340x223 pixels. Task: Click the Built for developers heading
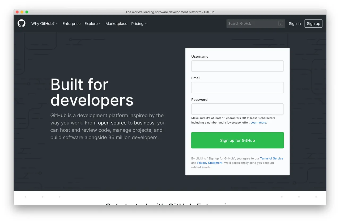[92, 92]
